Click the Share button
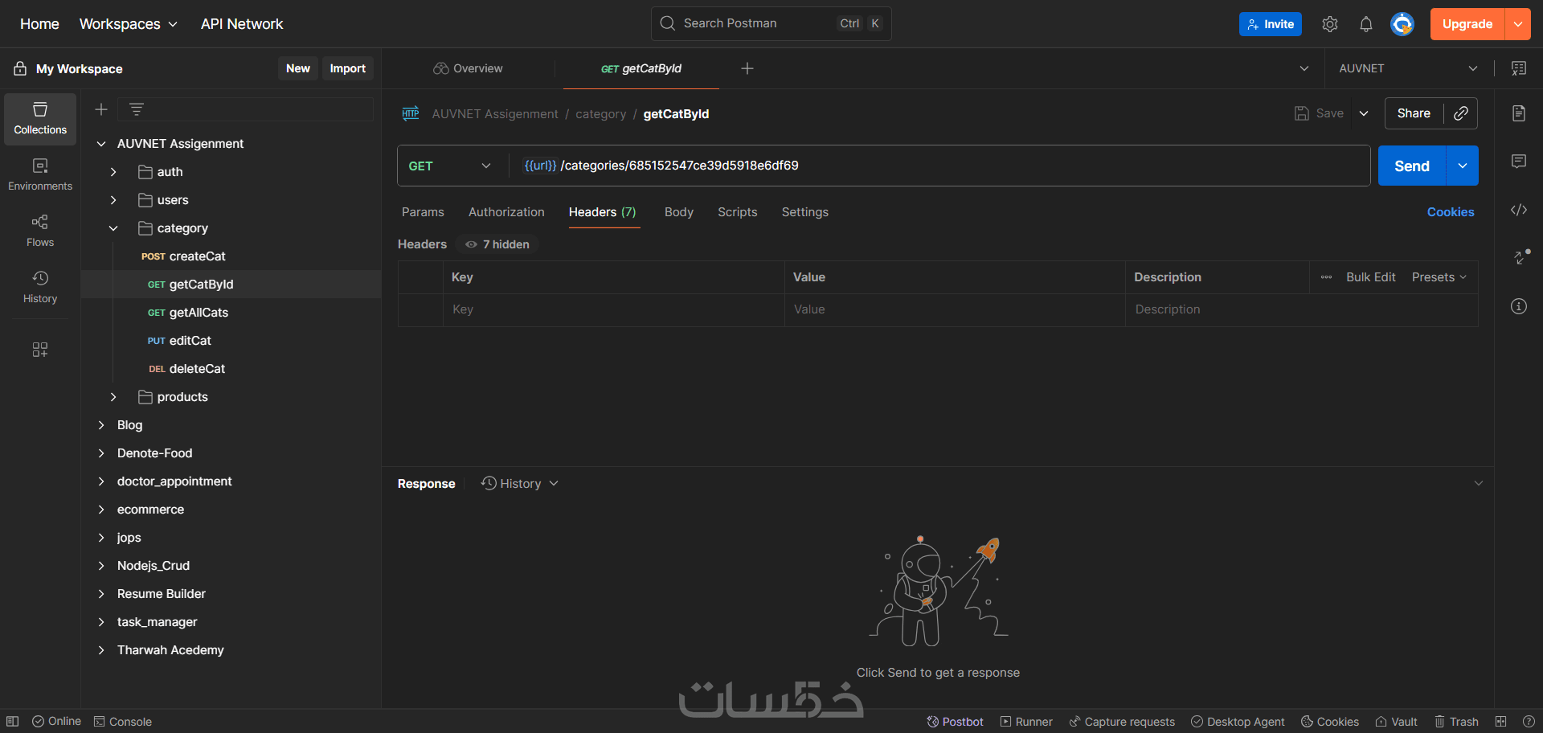Screen dimensions: 1543x733 [1414, 113]
